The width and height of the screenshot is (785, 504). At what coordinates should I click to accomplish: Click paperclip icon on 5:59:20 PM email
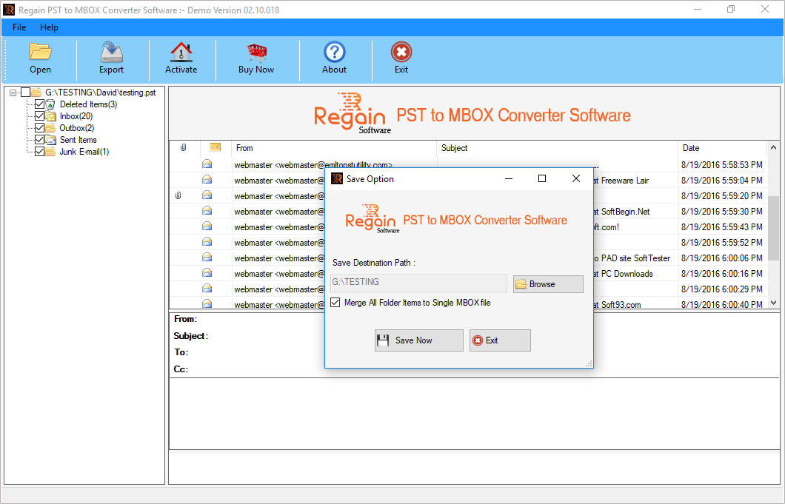[x=178, y=195]
